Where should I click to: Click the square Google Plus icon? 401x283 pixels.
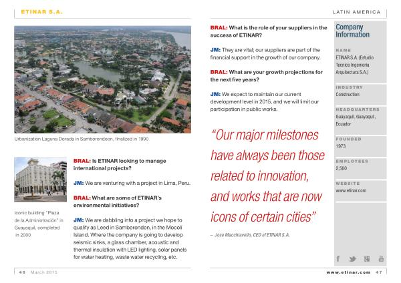pyautogui.click(x=367, y=259)
